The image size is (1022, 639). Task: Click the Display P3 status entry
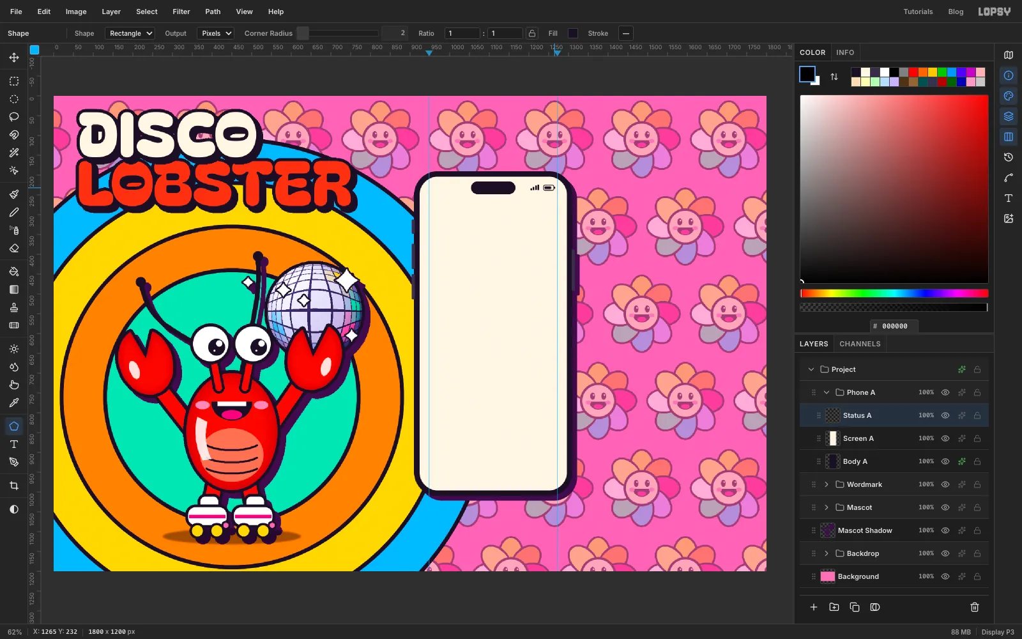[x=998, y=632]
